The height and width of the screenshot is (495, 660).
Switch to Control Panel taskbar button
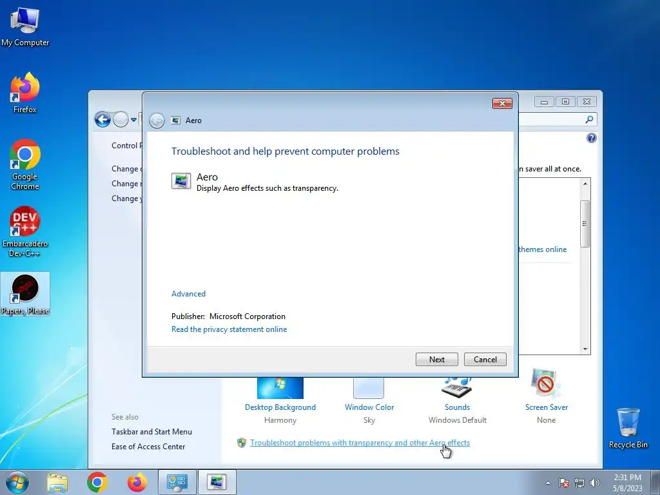[x=177, y=482]
